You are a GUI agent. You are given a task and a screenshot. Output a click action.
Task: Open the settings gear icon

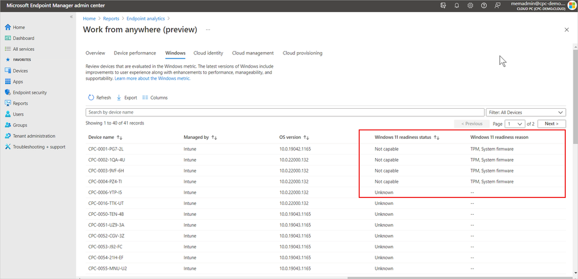(470, 6)
